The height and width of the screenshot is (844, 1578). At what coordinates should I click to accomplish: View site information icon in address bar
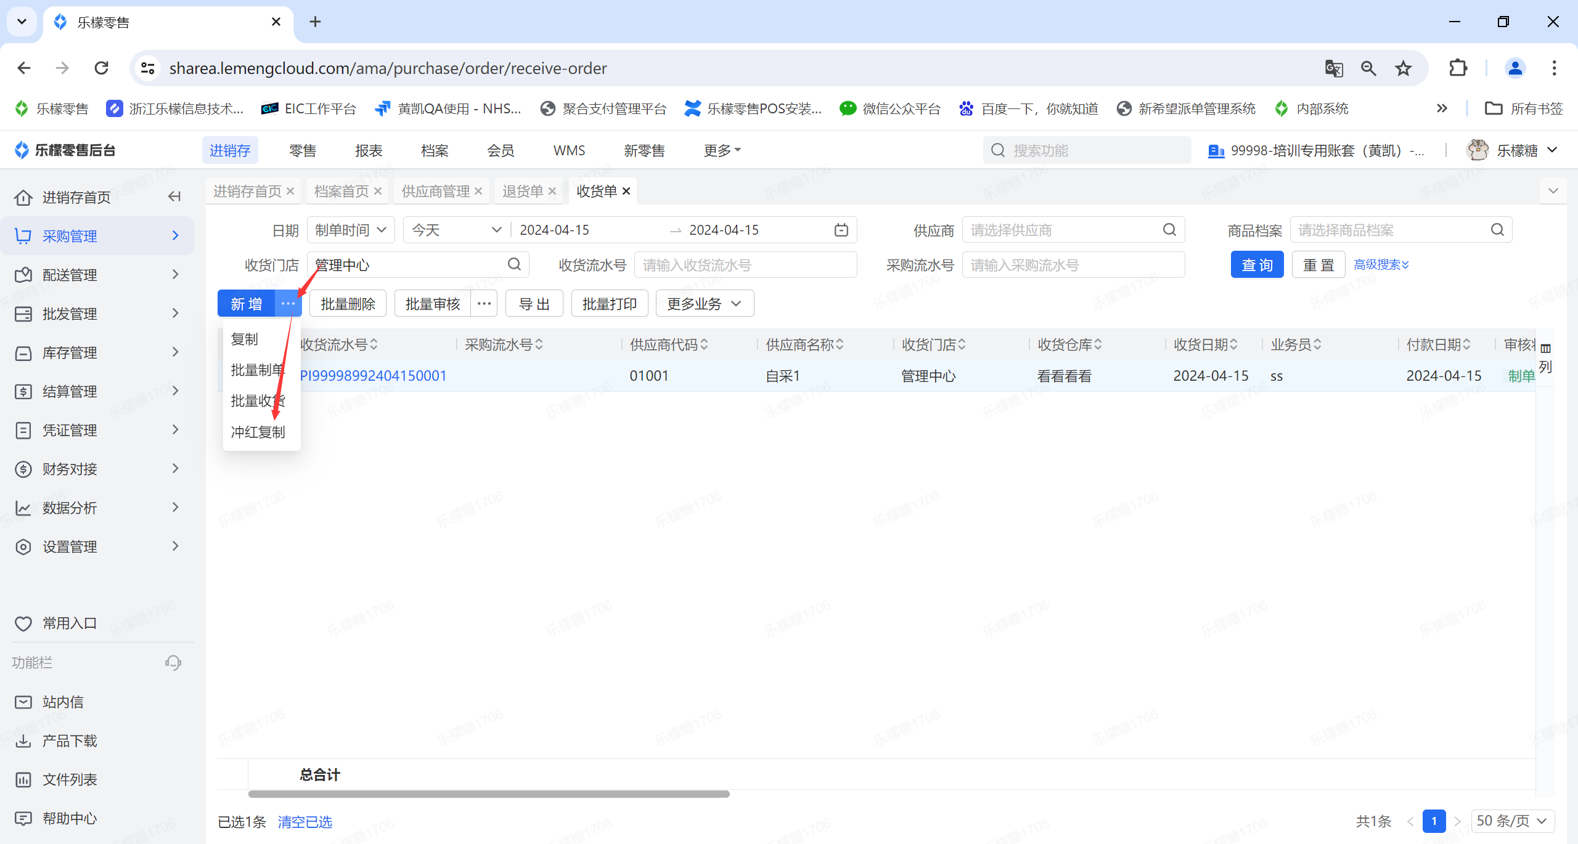point(147,68)
